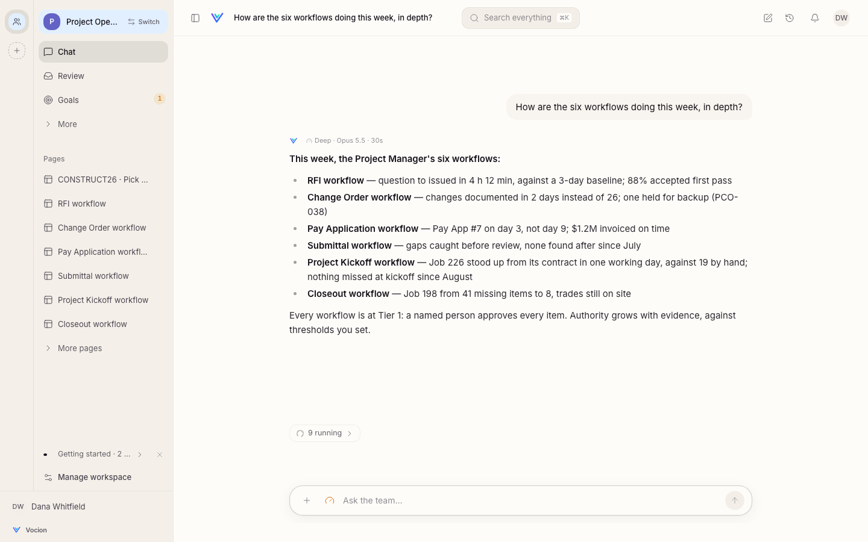Open Closeout workflow page
868x542 pixels.
104,324
